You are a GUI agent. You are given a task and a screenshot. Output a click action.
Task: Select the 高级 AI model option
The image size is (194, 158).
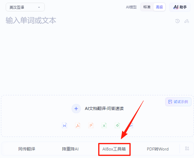tap(159, 7)
